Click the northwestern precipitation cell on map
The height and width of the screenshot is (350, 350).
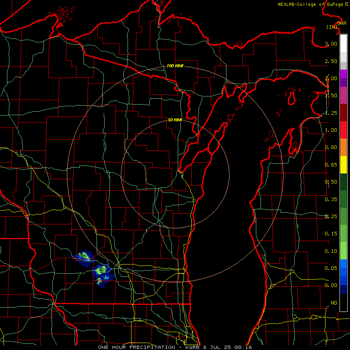coord(84,258)
